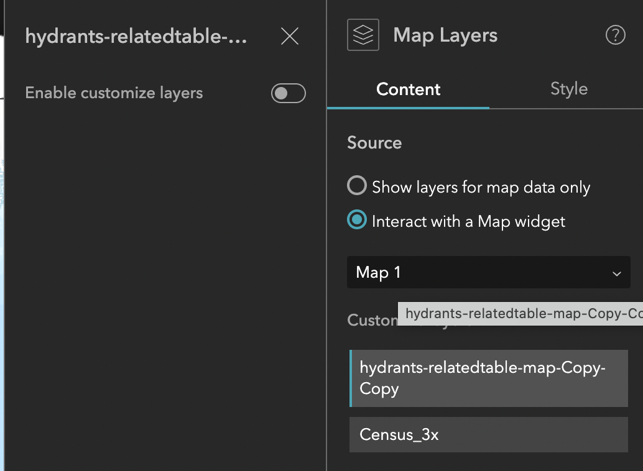Switch to the Style tab

[568, 89]
